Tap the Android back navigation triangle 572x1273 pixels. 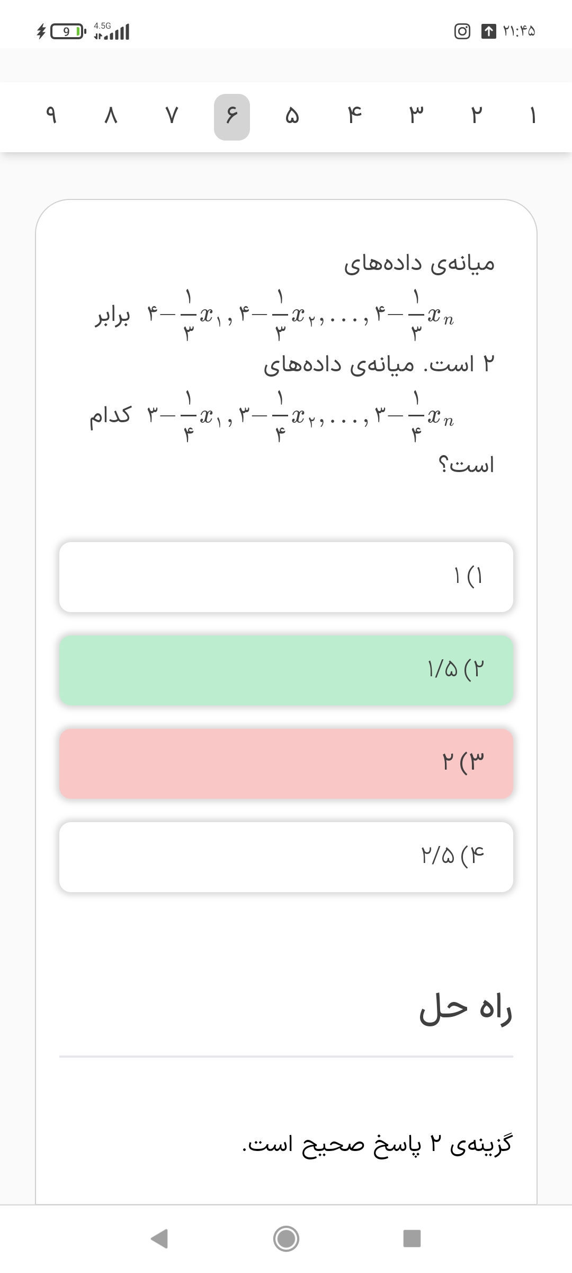pos(160,1239)
